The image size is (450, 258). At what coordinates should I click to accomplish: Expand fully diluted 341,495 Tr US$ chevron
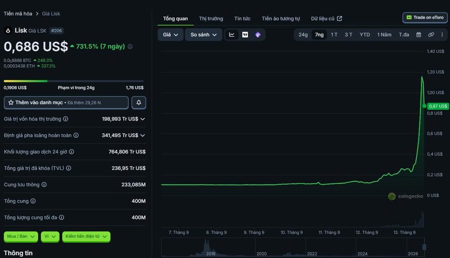click(x=142, y=135)
